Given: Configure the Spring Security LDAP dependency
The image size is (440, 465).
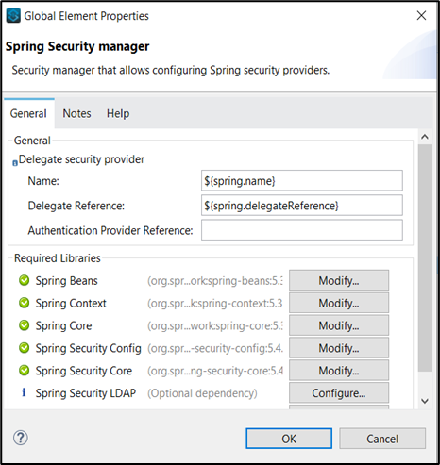Looking at the screenshot, I should [x=339, y=393].
